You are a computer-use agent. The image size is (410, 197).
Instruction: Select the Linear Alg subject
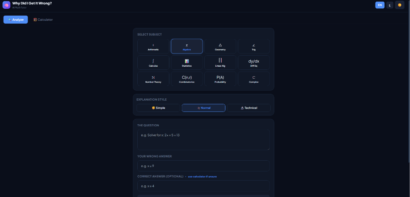[220, 63]
